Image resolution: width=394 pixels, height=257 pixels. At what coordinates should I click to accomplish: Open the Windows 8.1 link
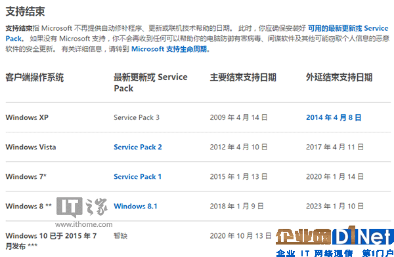point(135,207)
